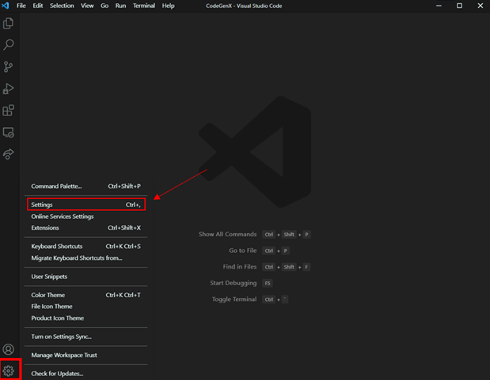Click the Find in Files hint text
The height and width of the screenshot is (380, 490).
point(240,267)
